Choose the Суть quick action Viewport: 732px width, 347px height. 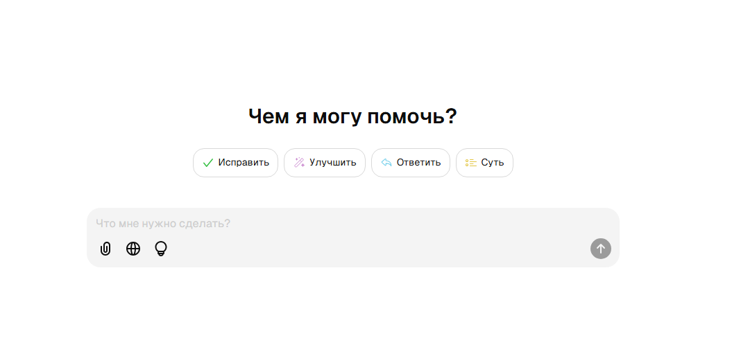(x=484, y=163)
